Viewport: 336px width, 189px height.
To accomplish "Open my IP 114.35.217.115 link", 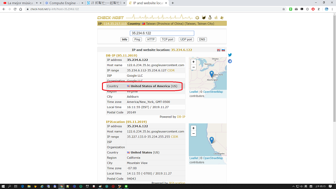I will (x=115, y=23).
